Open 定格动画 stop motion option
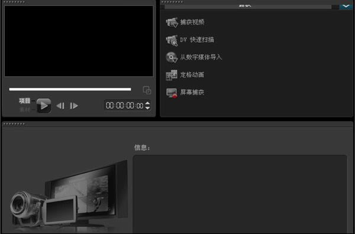This screenshot has height=234, width=355. [x=192, y=74]
